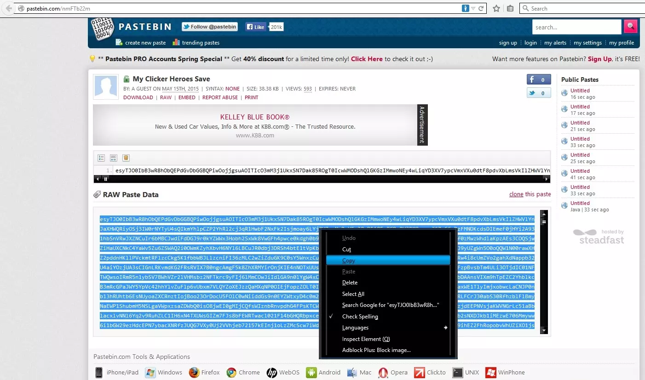Click the Twitter Follow @pastebin button
The height and width of the screenshot is (380, 645).
(210, 27)
